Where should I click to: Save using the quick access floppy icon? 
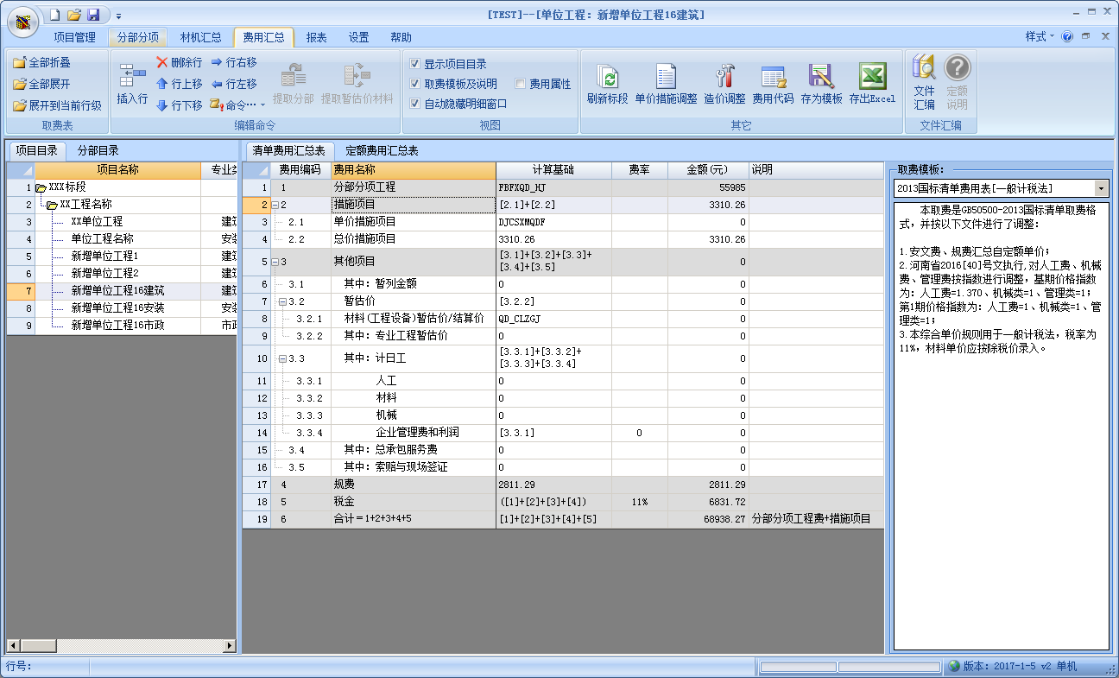click(93, 15)
